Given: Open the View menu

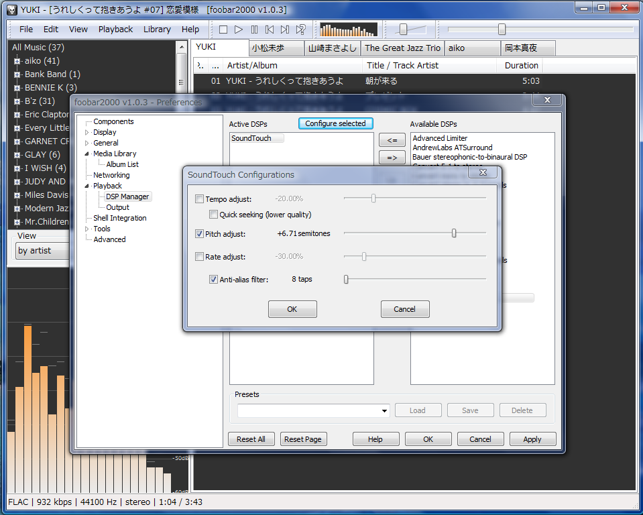Looking at the screenshot, I should (78, 30).
